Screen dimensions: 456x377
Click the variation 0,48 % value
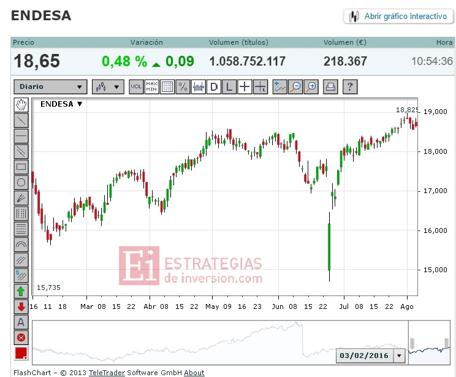point(124,62)
